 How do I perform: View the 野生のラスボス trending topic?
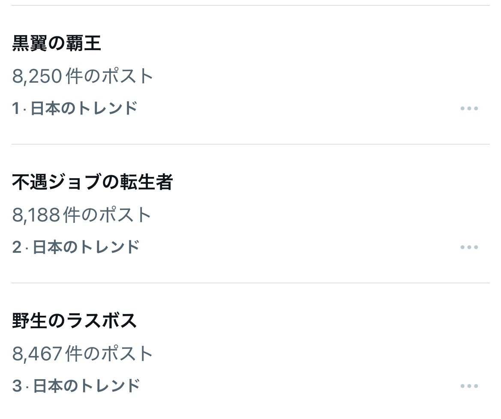click(x=75, y=321)
